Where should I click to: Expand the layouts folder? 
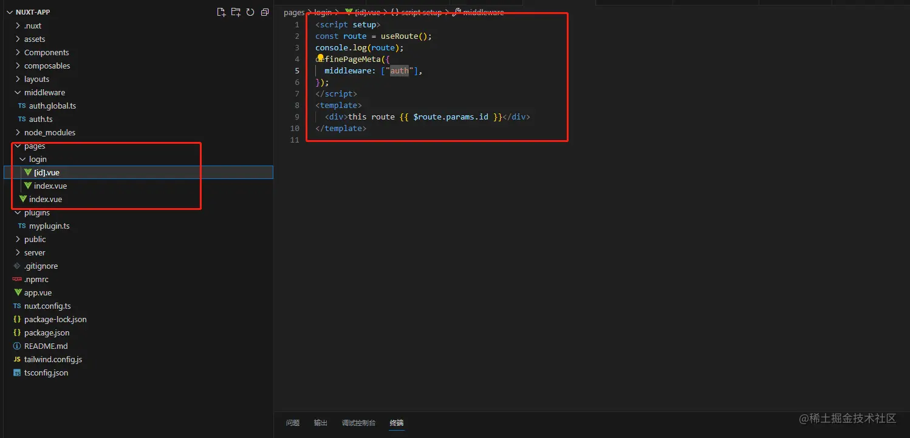point(18,79)
